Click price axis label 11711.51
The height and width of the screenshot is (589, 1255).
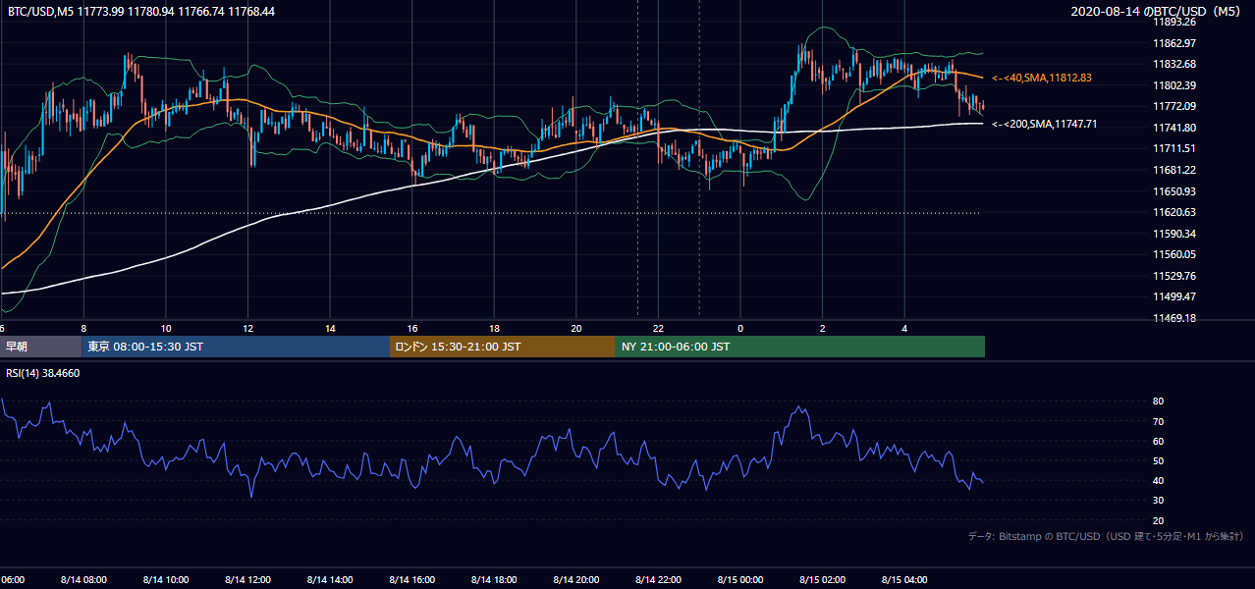(1174, 148)
